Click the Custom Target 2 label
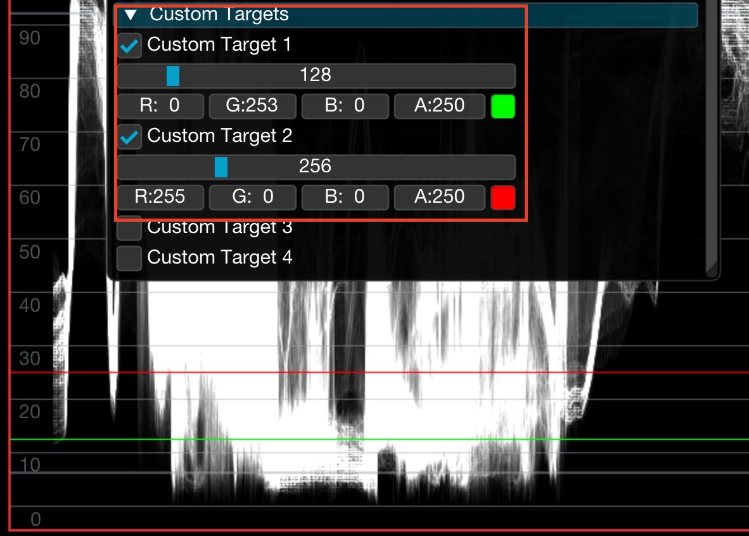Image resolution: width=749 pixels, height=536 pixels. tap(220, 136)
